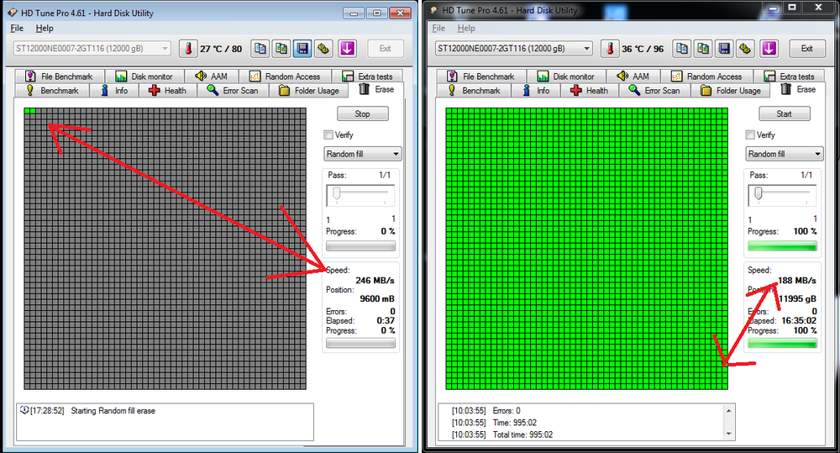
Task: Switch to Random Access tab in left window
Action: [286, 76]
